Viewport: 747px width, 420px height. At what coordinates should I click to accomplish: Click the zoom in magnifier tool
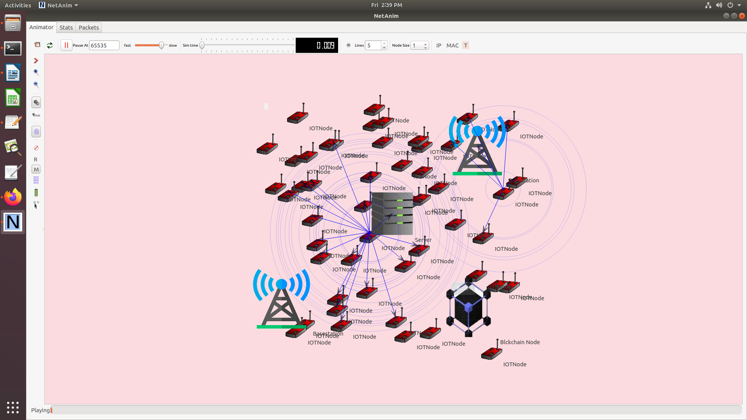point(36,72)
